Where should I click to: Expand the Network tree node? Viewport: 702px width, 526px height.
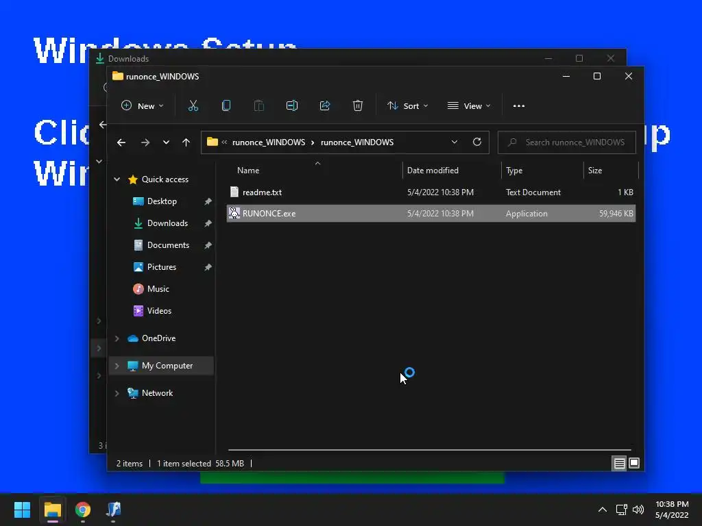click(x=117, y=393)
